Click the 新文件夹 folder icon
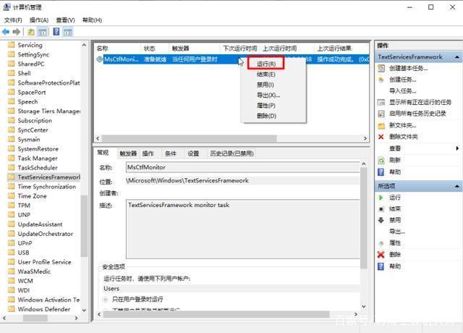This screenshot has height=333, width=463. click(381, 125)
